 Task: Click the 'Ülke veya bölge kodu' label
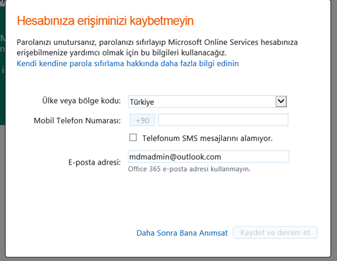point(81,100)
